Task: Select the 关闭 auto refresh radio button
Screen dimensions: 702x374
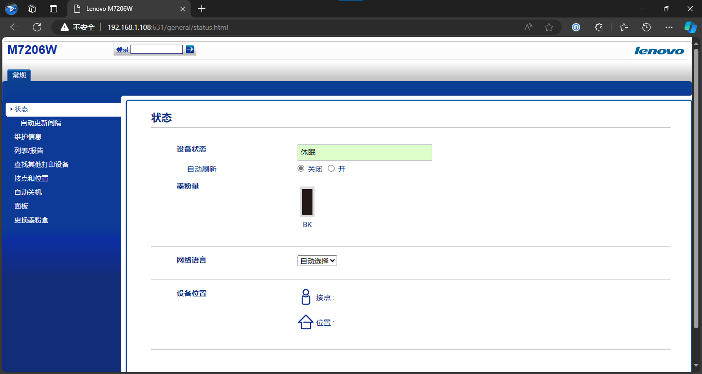Action: tap(301, 169)
